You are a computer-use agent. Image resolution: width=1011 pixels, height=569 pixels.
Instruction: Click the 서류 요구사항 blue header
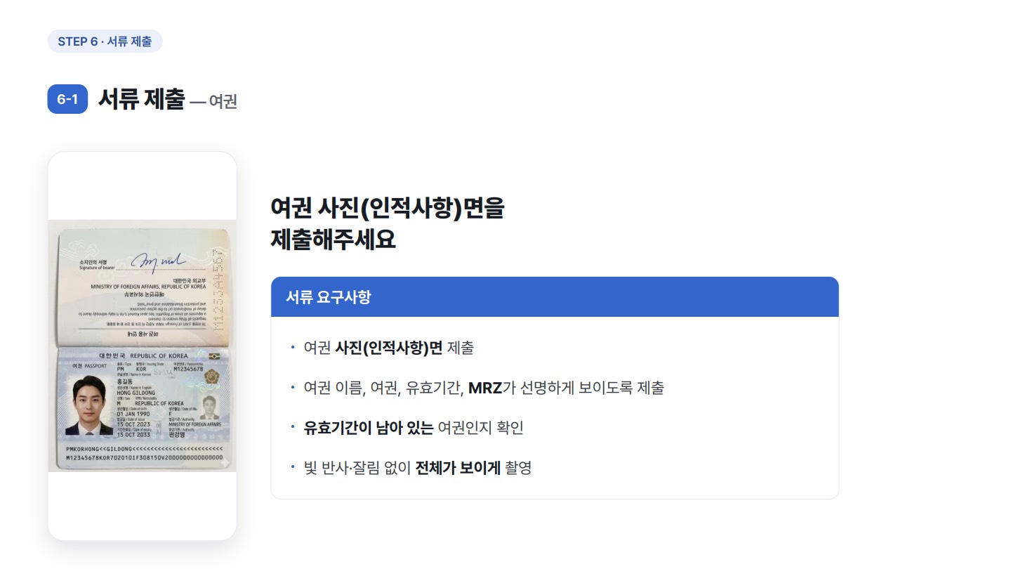[x=555, y=296]
